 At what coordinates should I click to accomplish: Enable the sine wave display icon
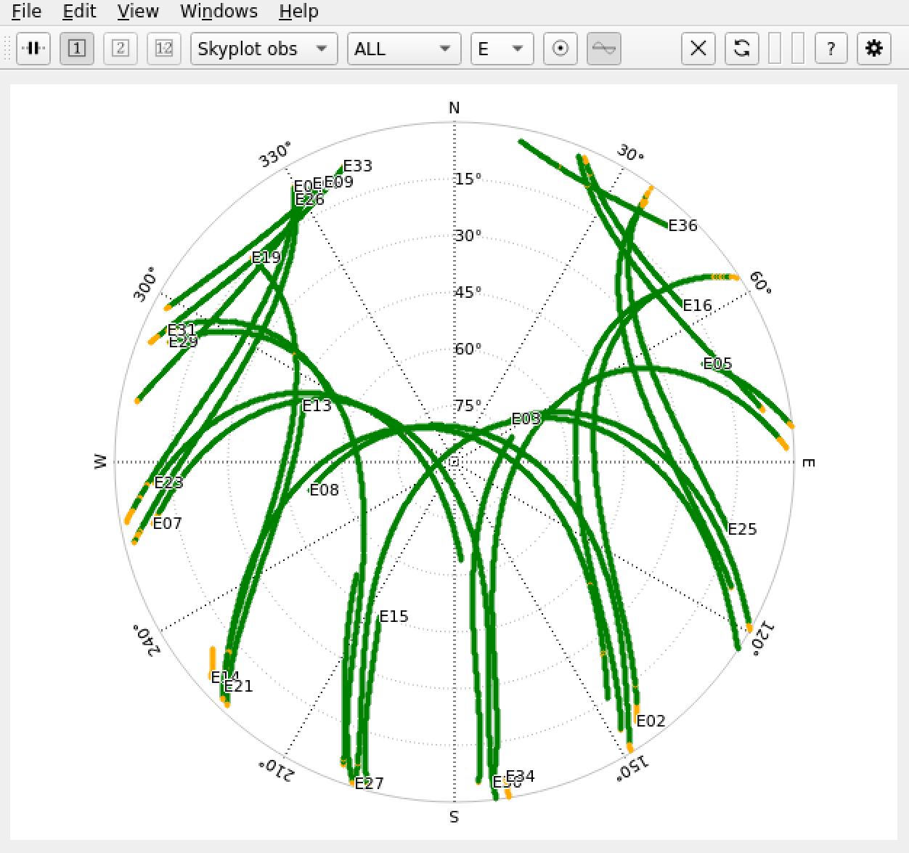pos(603,49)
